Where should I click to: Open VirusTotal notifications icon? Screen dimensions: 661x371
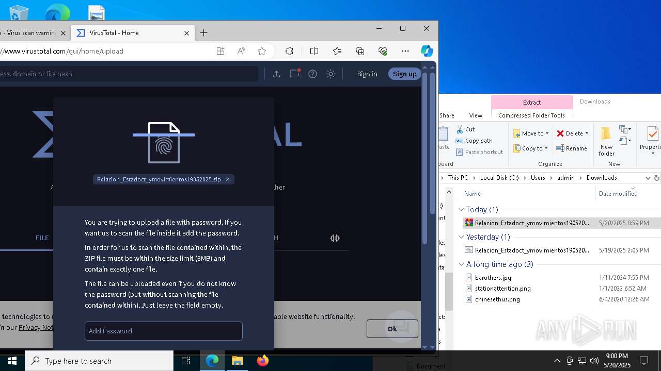295,74
